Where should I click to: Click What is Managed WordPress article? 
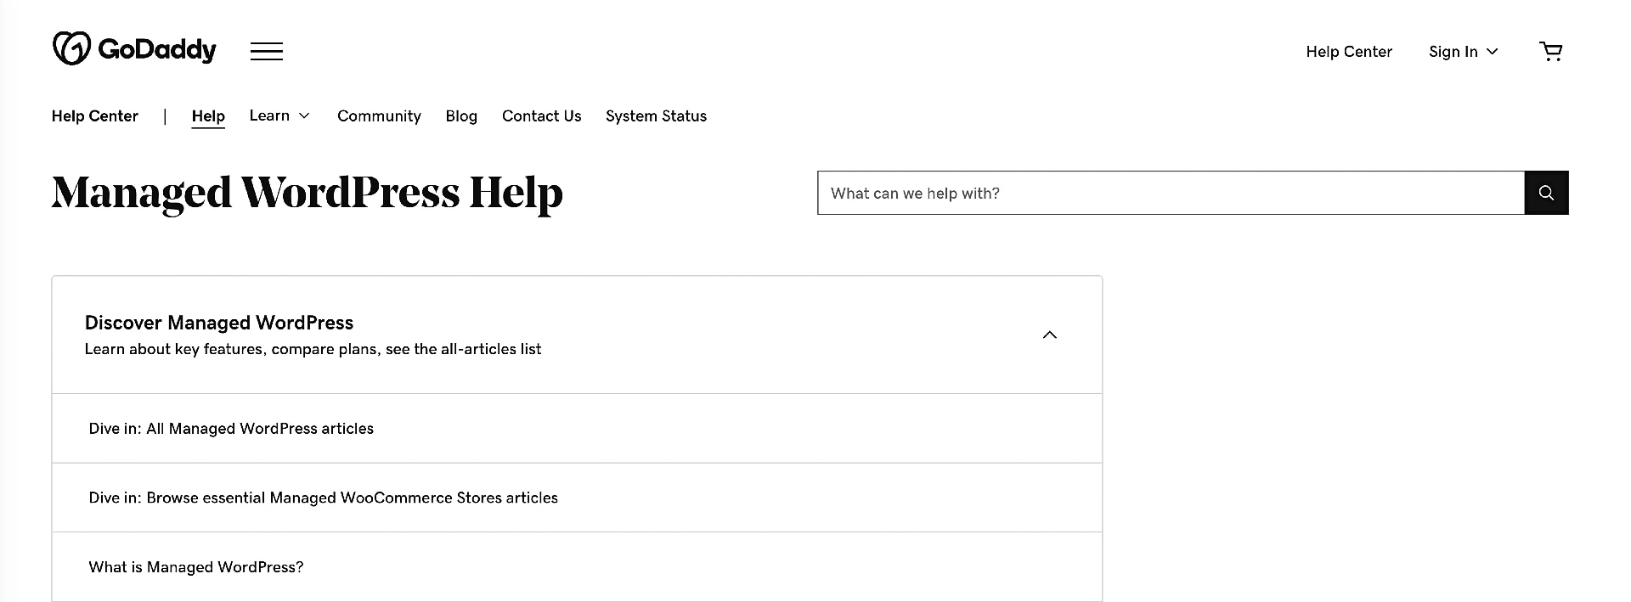195,566
